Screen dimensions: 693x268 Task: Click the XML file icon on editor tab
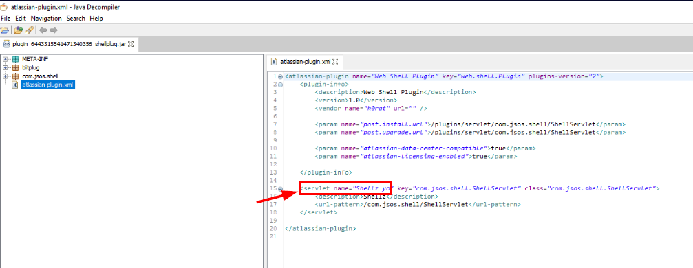(x=274, y=61)
